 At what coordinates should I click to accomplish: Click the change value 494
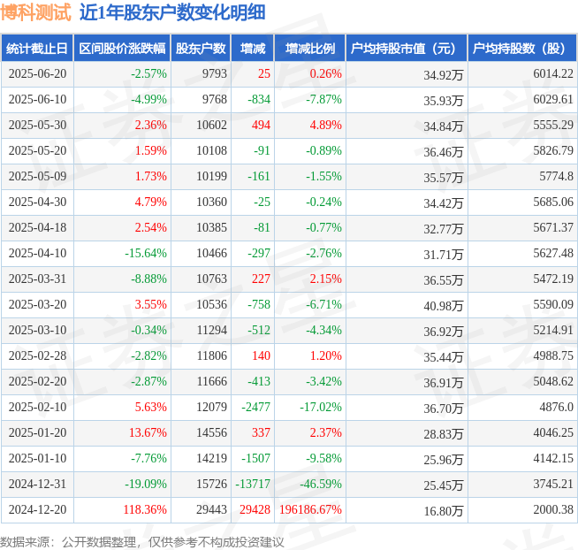(262, 125)
